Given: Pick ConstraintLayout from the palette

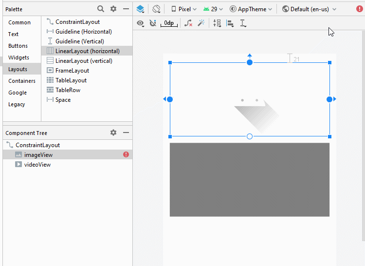Looking at the screenshot, I should 87,21.
